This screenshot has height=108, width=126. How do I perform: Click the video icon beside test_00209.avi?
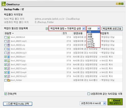click(x=9, y=57)
